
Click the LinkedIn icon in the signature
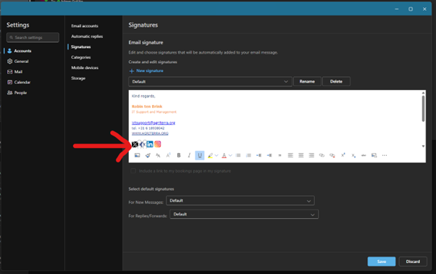(150, 144)
